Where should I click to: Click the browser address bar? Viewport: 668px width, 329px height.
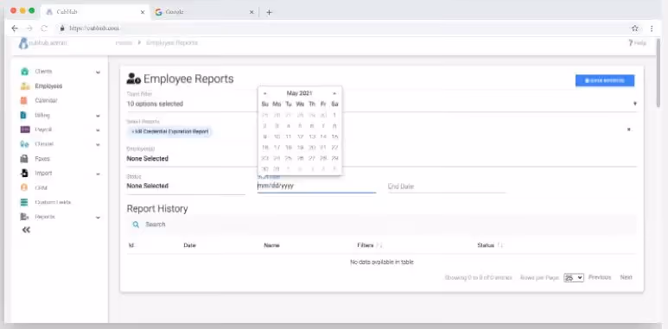click(x=340, y=28)
